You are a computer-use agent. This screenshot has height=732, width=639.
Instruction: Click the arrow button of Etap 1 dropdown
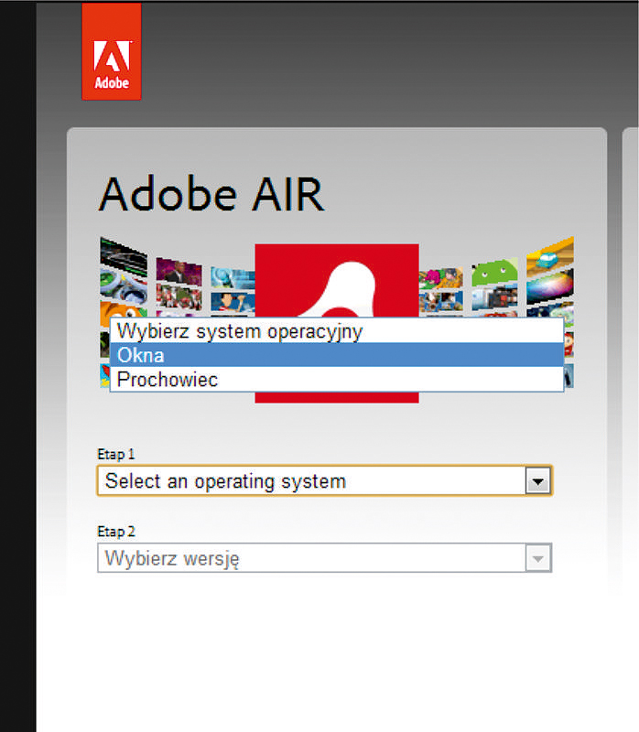[x=538, y=480]
